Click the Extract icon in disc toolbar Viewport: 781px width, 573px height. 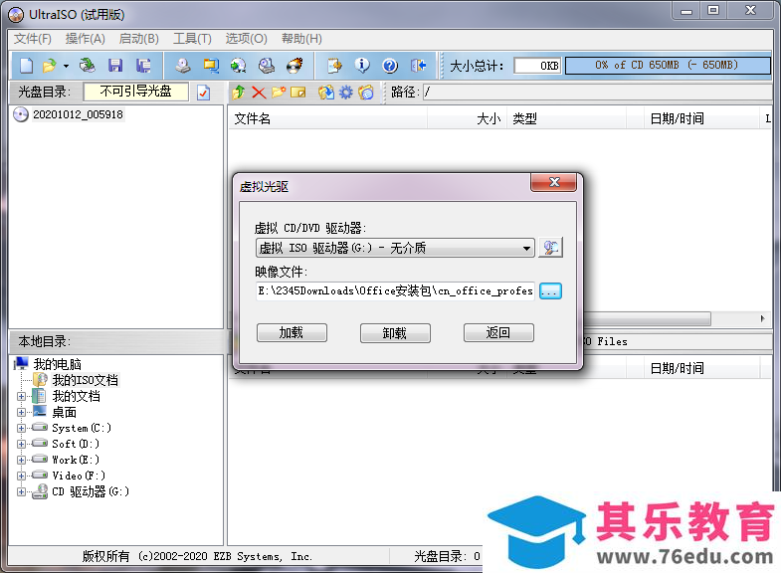coord(326,93)
